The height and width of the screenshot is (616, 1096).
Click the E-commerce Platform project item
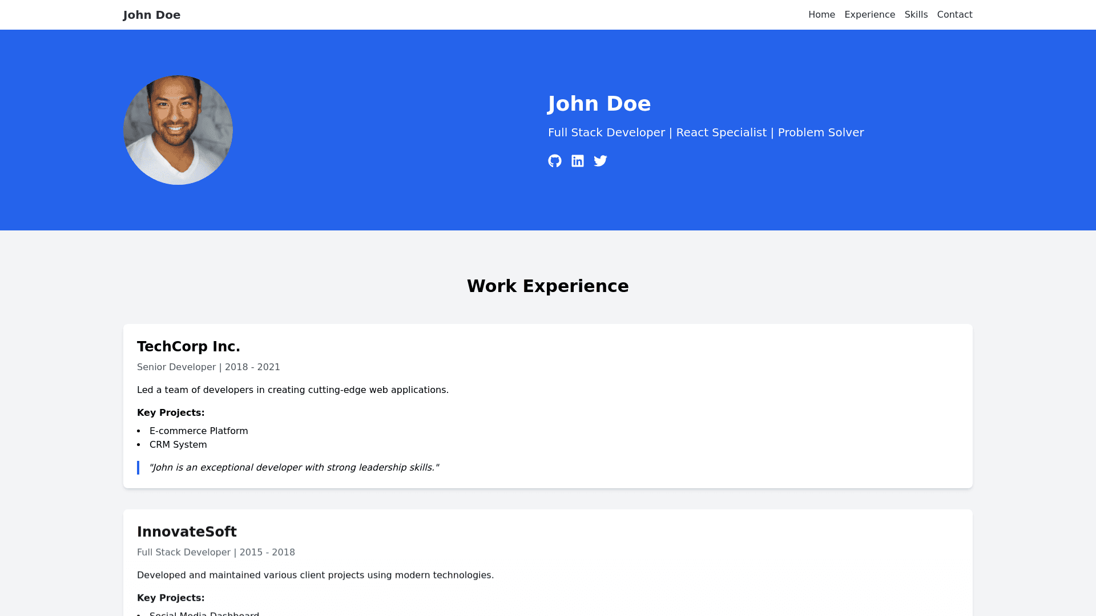[199, 431]
